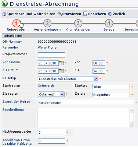The width and height of the screenshot is (138, 147).
Task: Click the Speichern button
Action: pos(97,14)
